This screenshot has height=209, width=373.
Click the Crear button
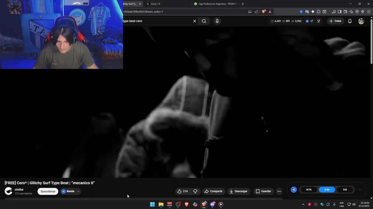tap(335, 21)
